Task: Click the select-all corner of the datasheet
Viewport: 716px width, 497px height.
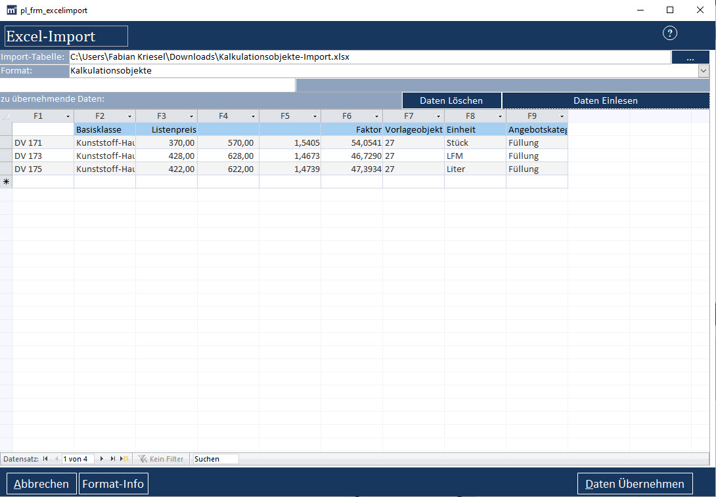Action: 6,116
